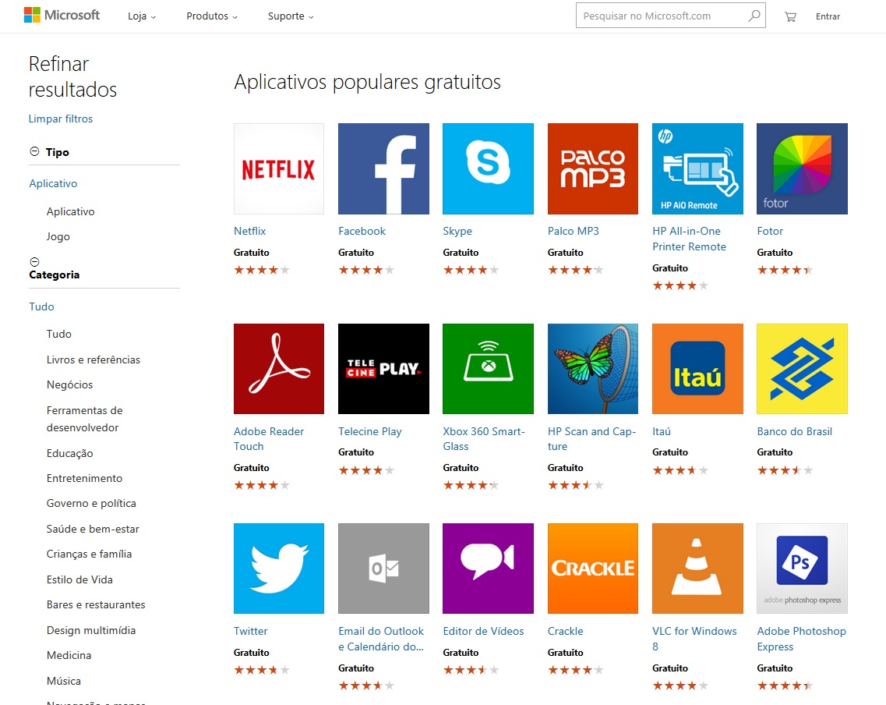The image size is (886, 705).
Task: Open the shopping cart icon
Action: [790, 16]
